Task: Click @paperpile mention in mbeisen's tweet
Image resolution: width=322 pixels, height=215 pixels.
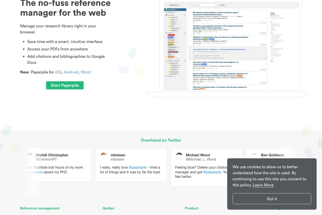Action: click(x=138, y=167)
